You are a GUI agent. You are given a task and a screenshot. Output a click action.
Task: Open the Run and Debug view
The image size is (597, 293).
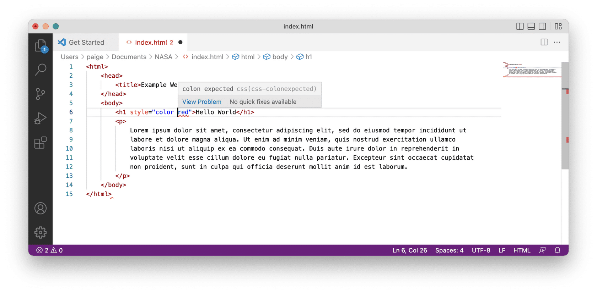[x=41, y=118]
